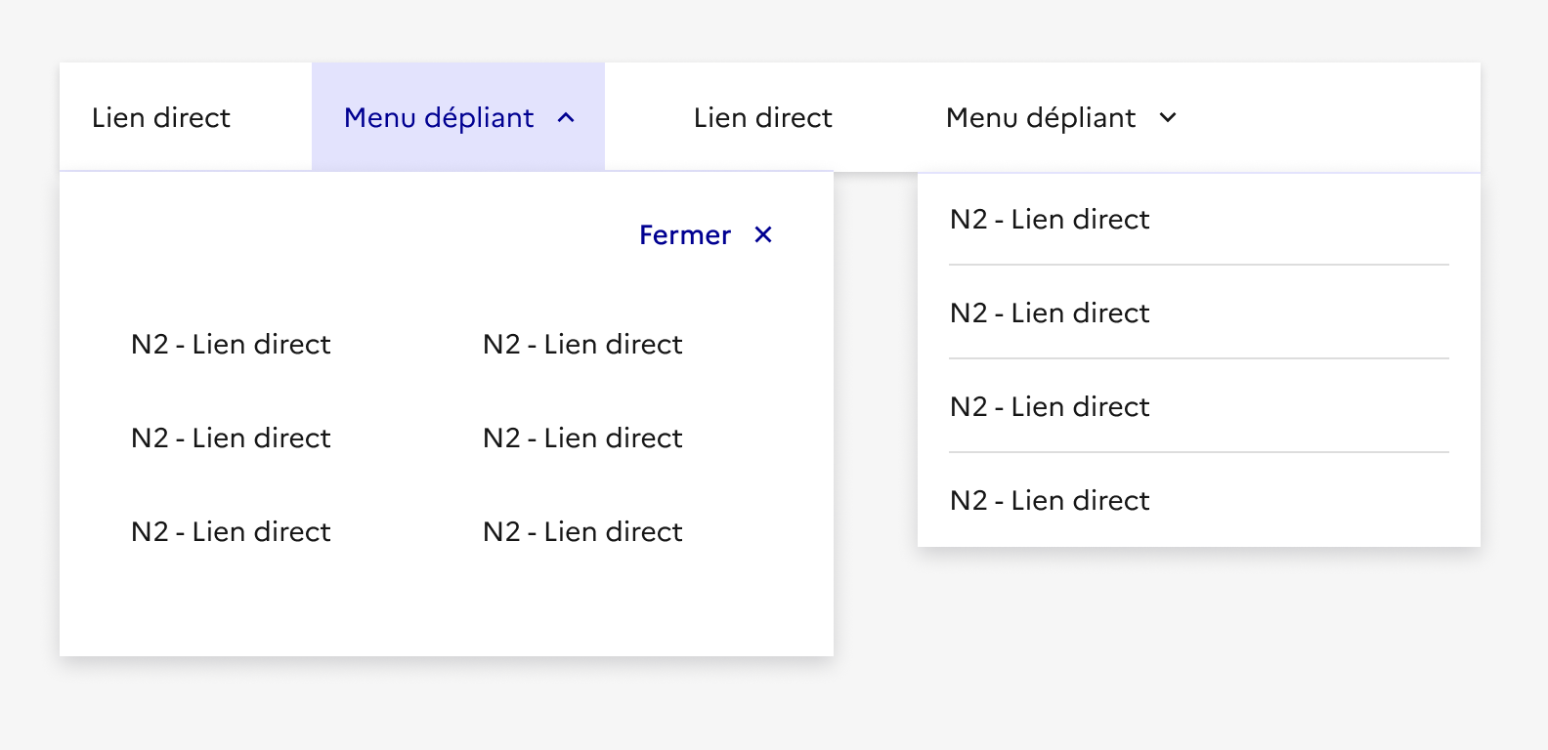Open the first Lien direct in the navigation bar
The height and width of the screenshot is (750, 1548).
[x=161, y=118]
